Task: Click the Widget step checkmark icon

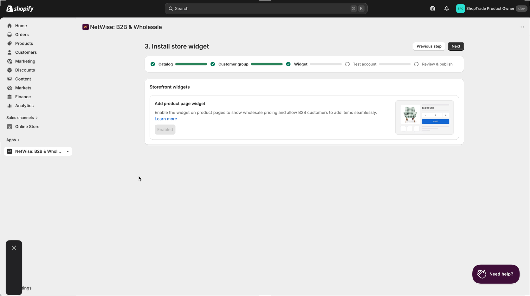Action: [288, 64]
